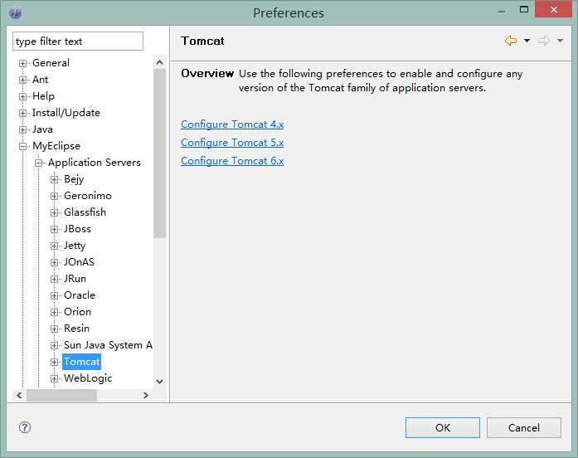Select JRun in the server list
578x458 pixels.
click(x=75, y=279)
